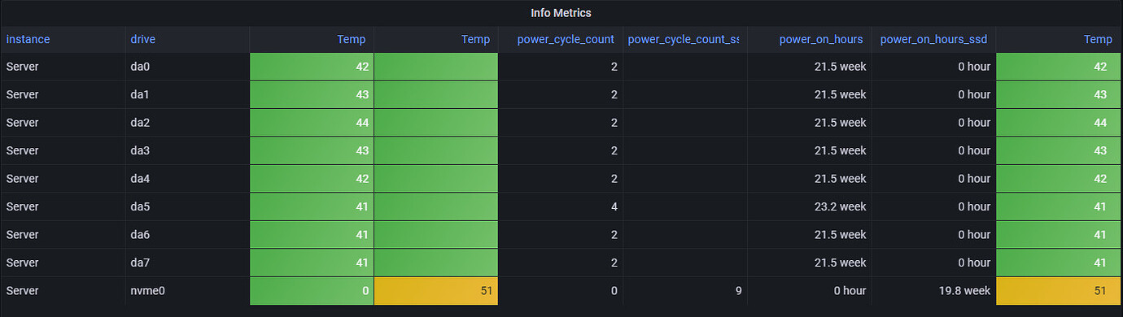1123x317 pixels.
Task: Click power_cycle_count value 4 for da5
Action: pos(560,206)
